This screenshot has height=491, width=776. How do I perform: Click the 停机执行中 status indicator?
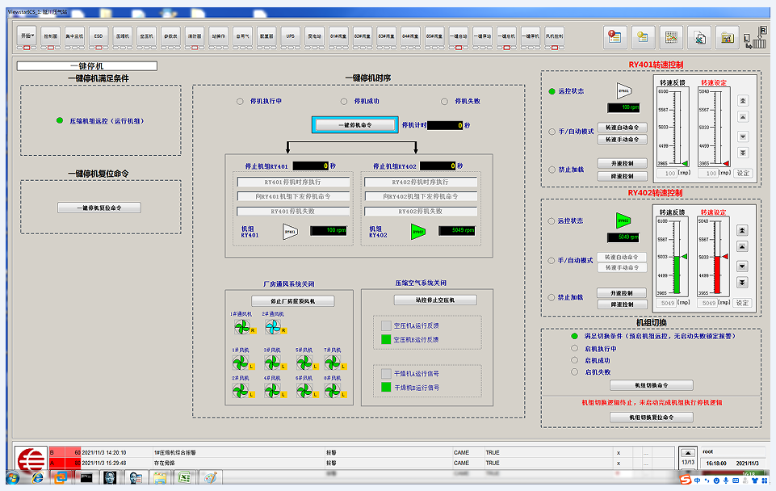tap(239, 102)
